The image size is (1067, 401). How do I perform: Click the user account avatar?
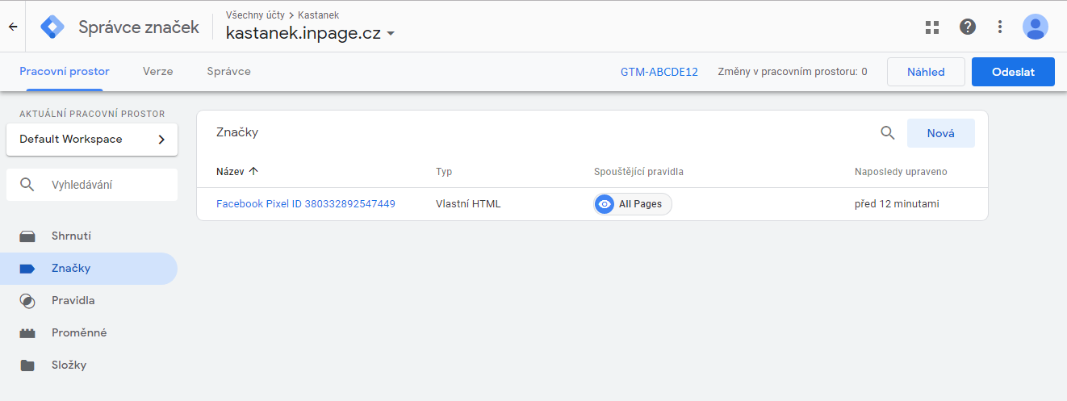click(1035, 27)
